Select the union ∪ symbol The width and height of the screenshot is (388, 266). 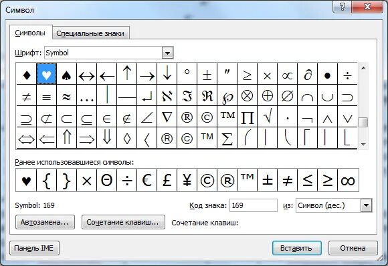327,95
